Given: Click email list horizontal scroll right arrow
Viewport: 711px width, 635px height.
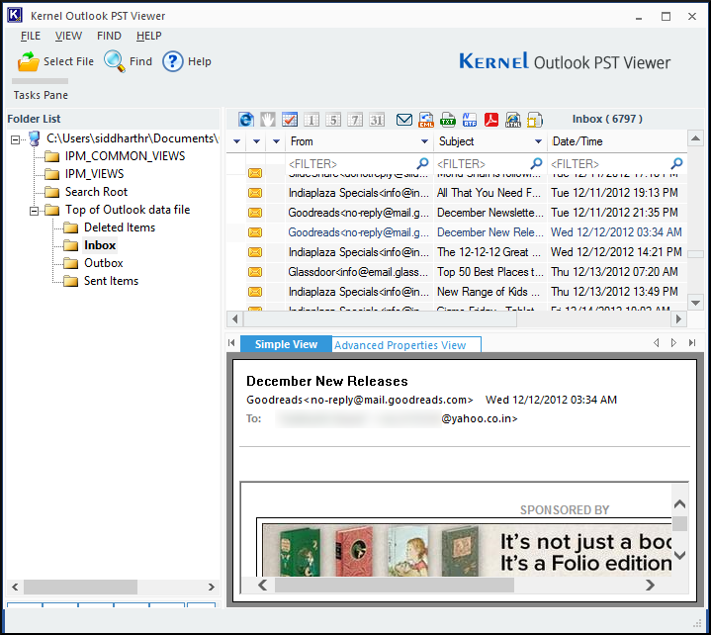Looking at the screenshot, I should click(x=678, y=318).
